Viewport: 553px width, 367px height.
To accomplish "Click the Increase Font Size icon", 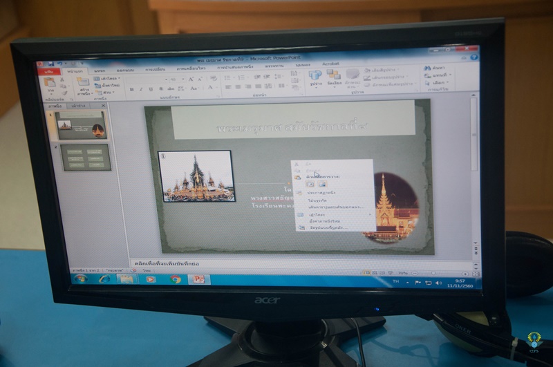I will [191, 79].
